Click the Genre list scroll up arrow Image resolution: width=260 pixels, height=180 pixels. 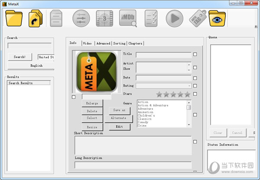tap(189, 103)
